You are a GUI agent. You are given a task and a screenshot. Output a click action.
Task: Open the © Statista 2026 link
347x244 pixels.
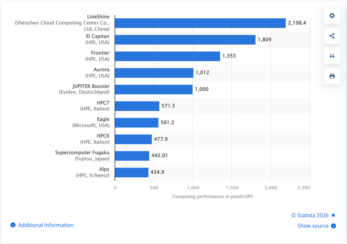pyautogui.click(x=310, y=216)
